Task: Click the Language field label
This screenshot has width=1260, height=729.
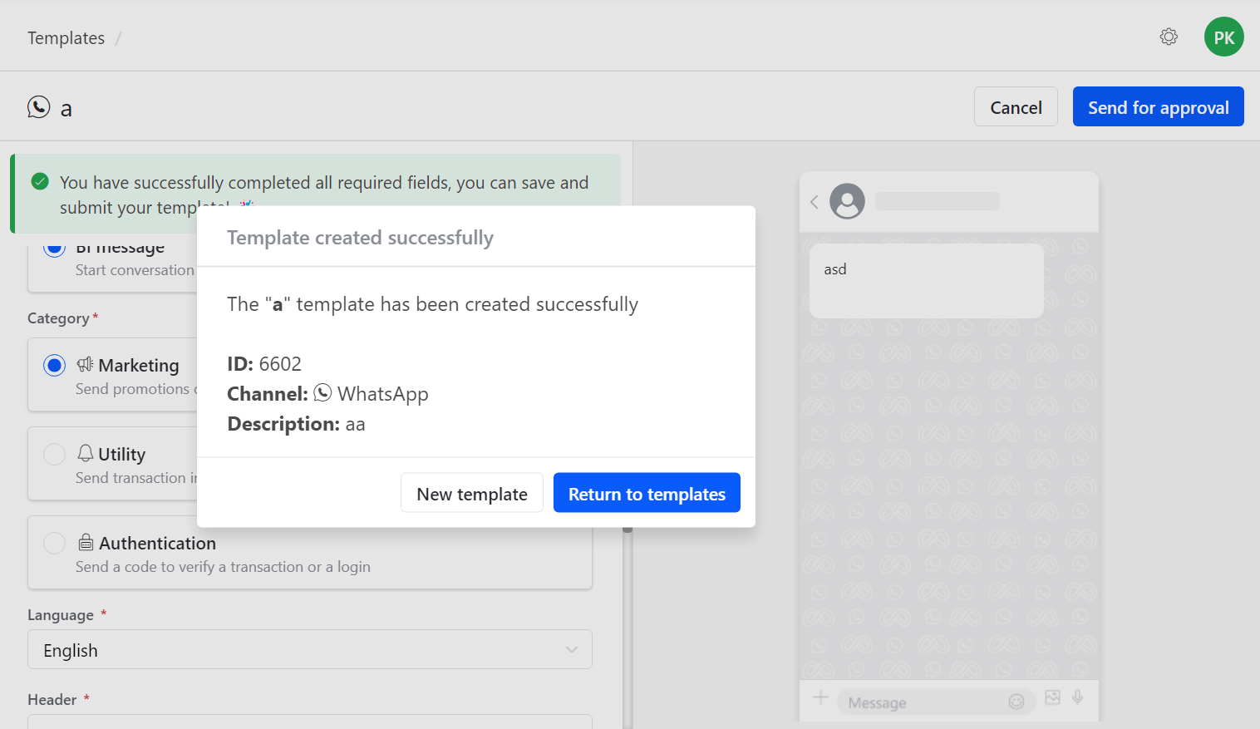Action: pyautogui.click(x=61, y=615)
